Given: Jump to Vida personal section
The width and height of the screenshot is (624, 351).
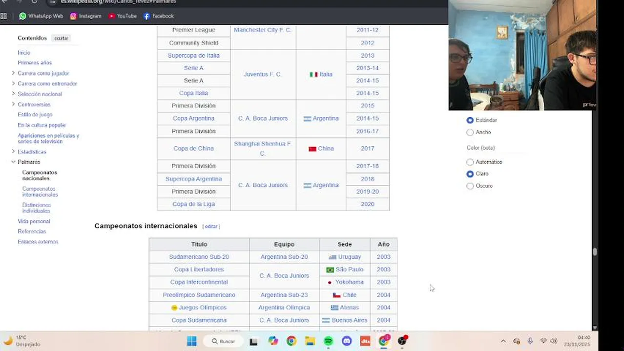Looking at the screenshot, I should [34, 221].
